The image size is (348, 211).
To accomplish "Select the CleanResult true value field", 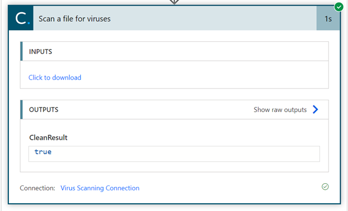I will tap(174, 154).
